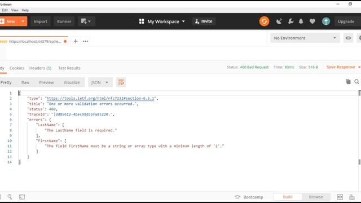Screen dimensions: 361x203
Task: Open the New button dropdown arrow
Action: tap(23, 21)
